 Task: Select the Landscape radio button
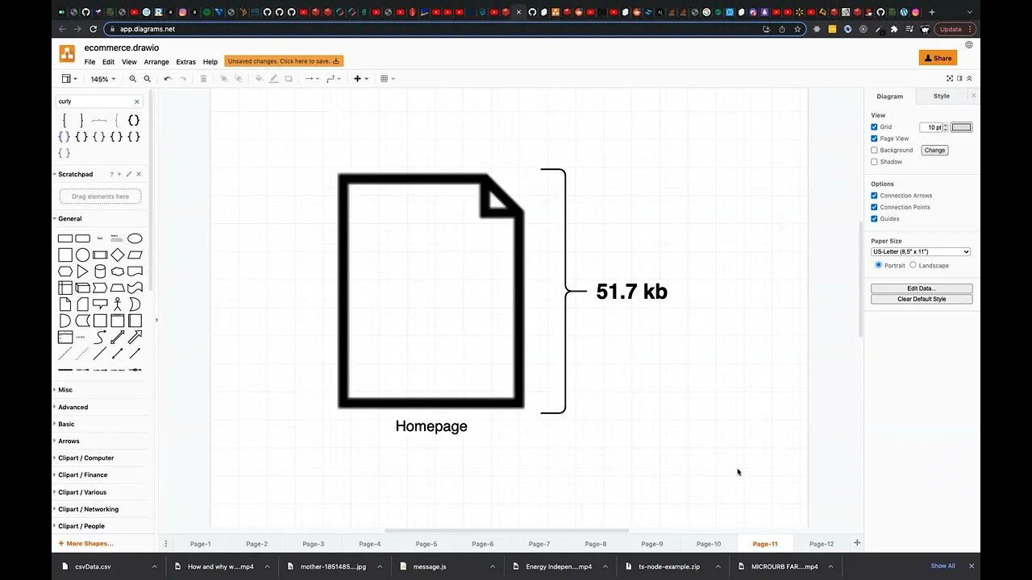point(913,265)
